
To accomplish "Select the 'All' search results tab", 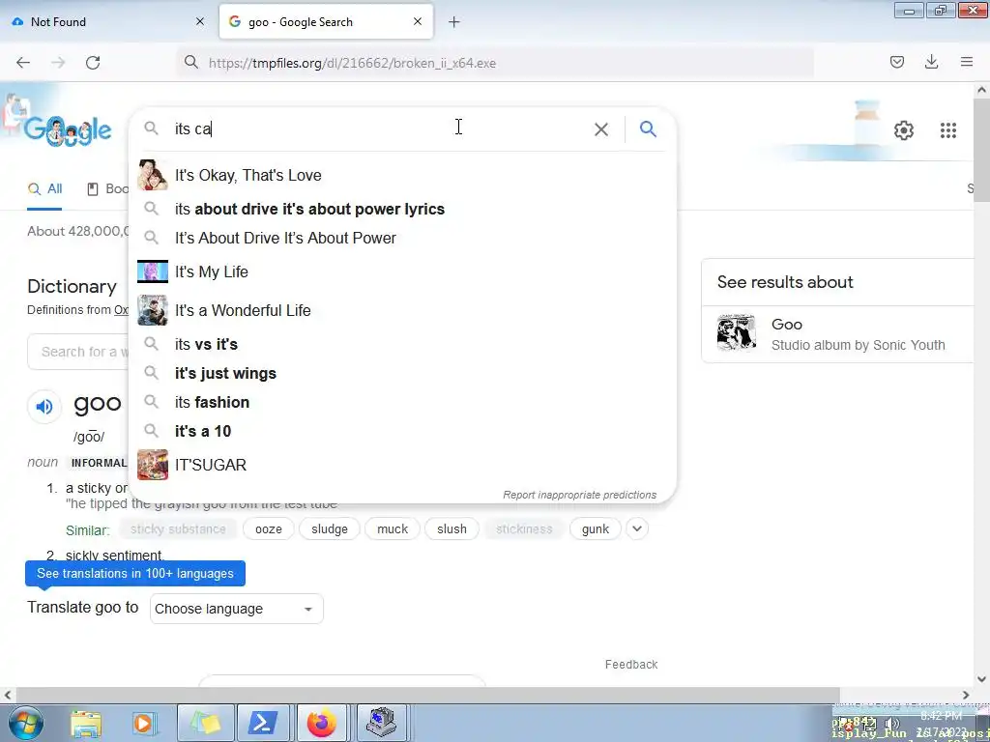I will tap(44, 188).
